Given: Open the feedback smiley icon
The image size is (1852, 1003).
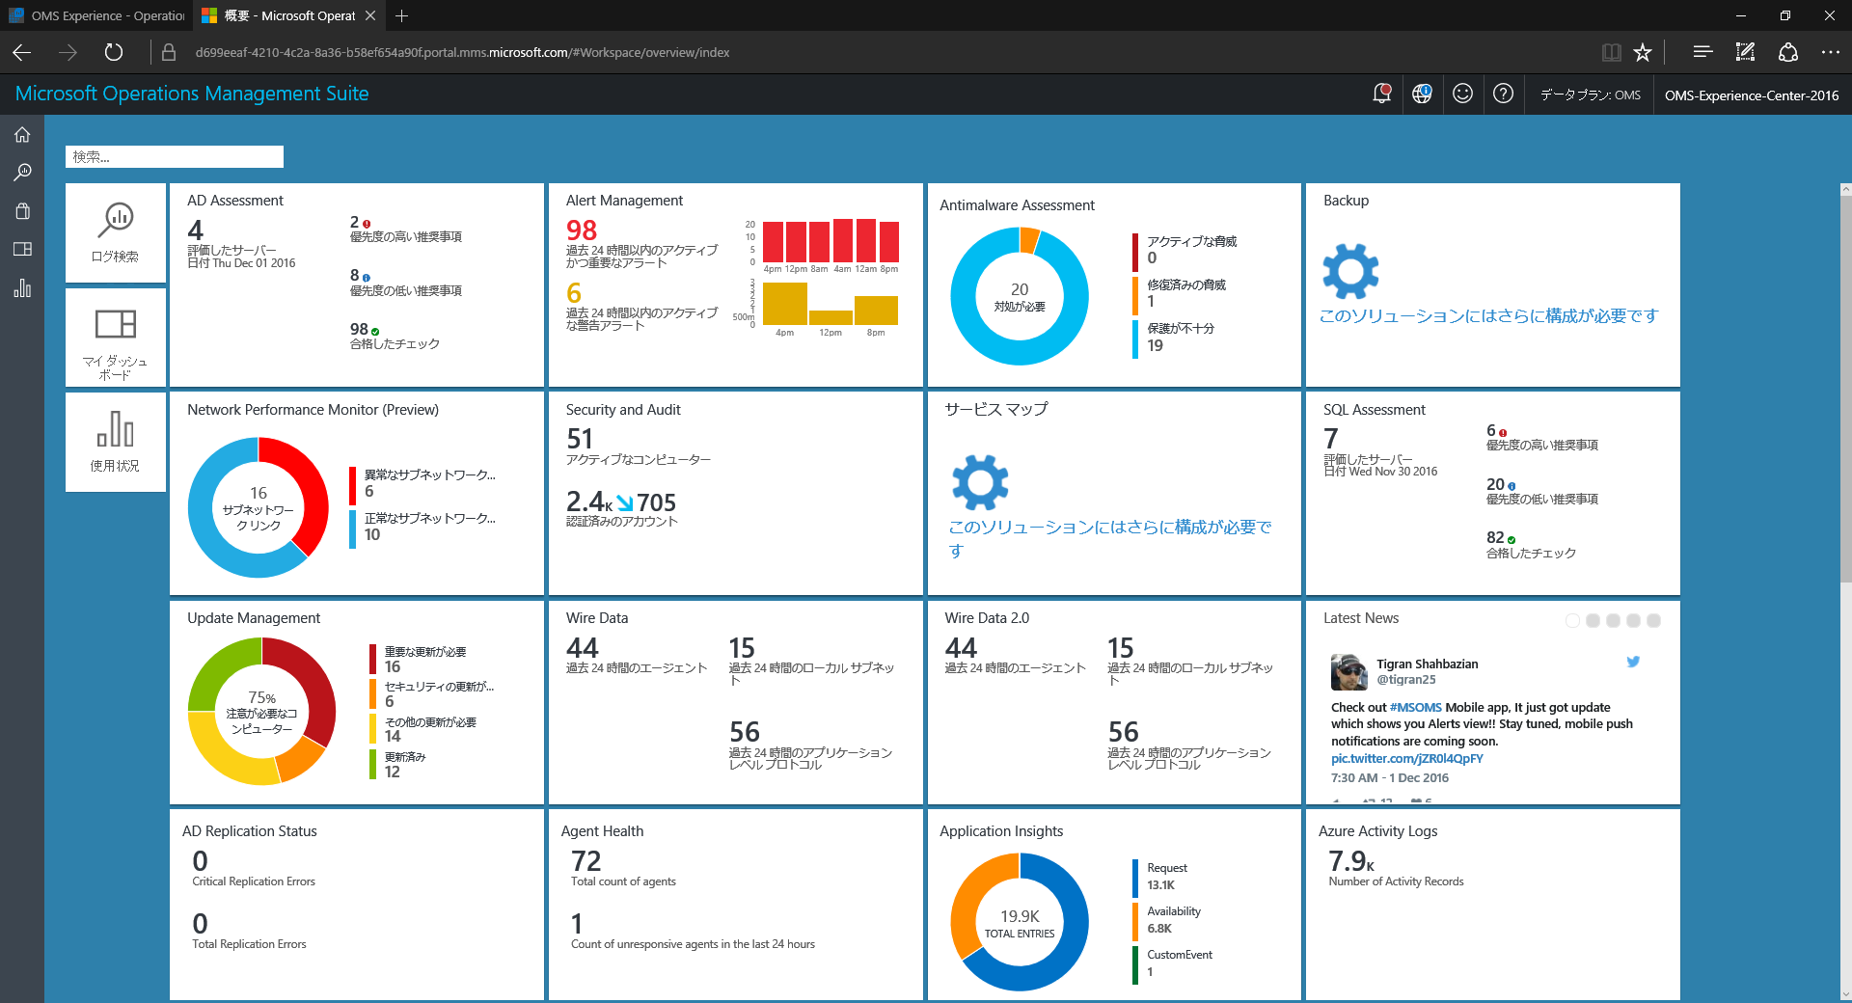Looking at the screenshot, I should point(1463,94).
